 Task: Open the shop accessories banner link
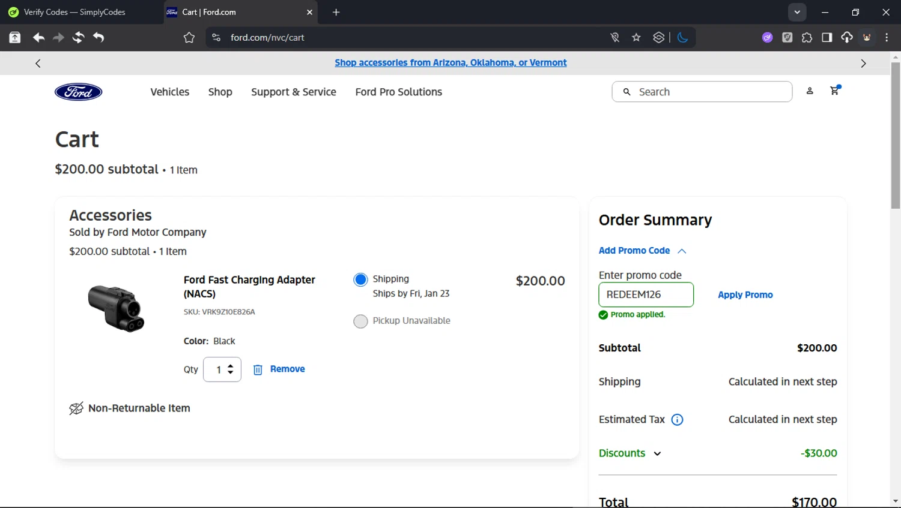point(450,62)
